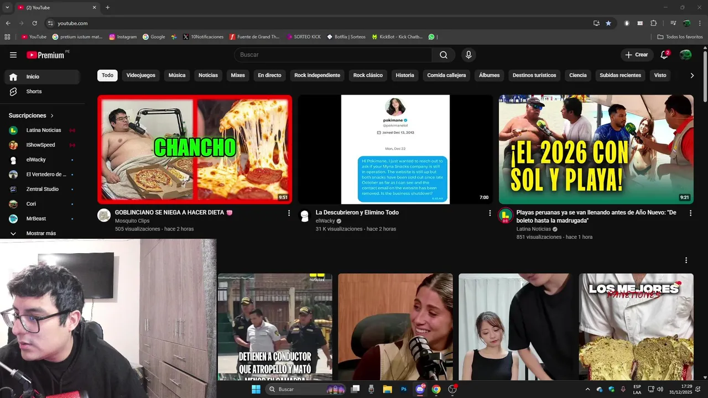Viewport: 708px width, 398px height.
Task: Select the En directo filter chip
Action: (x=269, y=75)
